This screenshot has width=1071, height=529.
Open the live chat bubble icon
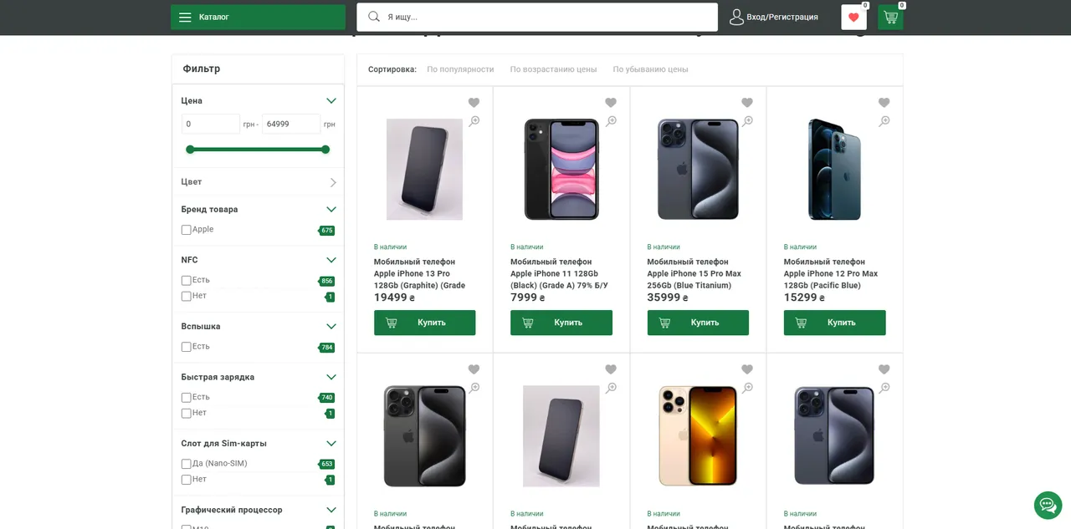1048,505
